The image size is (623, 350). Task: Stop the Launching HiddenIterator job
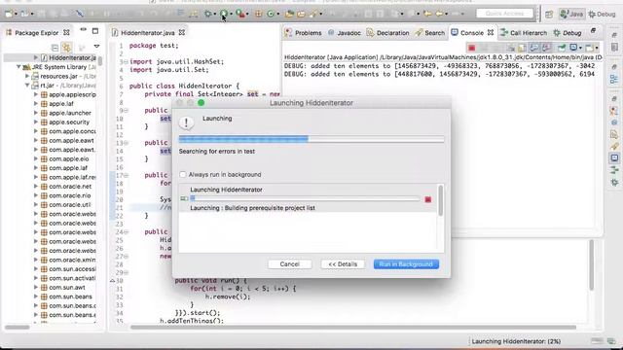pos(428,199)
